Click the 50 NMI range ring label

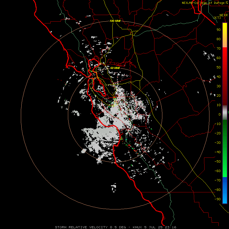click(x=115, y=68)
